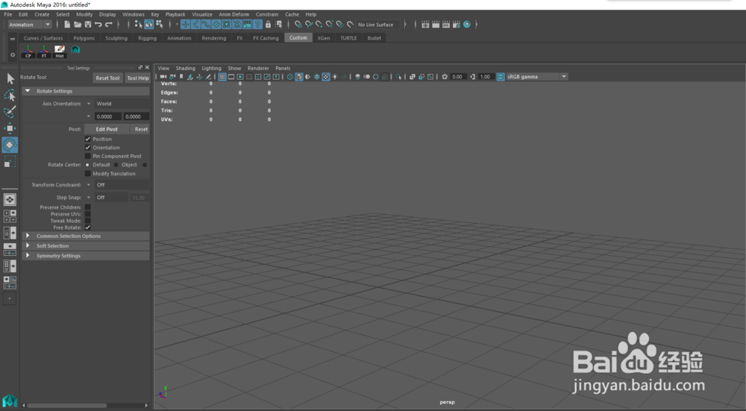The height and width of the screenshot is (411, 746).
Task: Select the arrow Select tool in the toolbox
Action: (10, 78)
